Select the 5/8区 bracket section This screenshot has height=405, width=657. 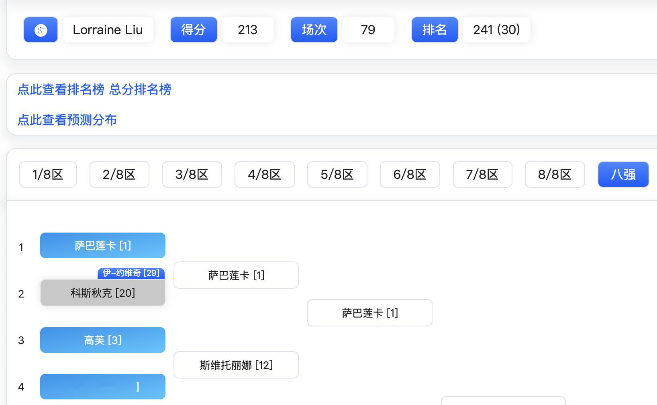coord(337,174)
